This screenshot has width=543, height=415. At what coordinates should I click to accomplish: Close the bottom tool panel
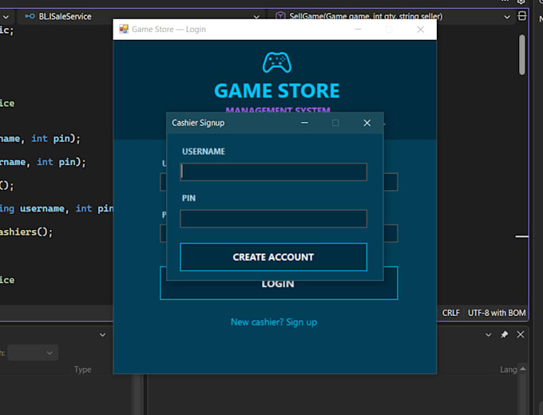(x=521, y=334)
